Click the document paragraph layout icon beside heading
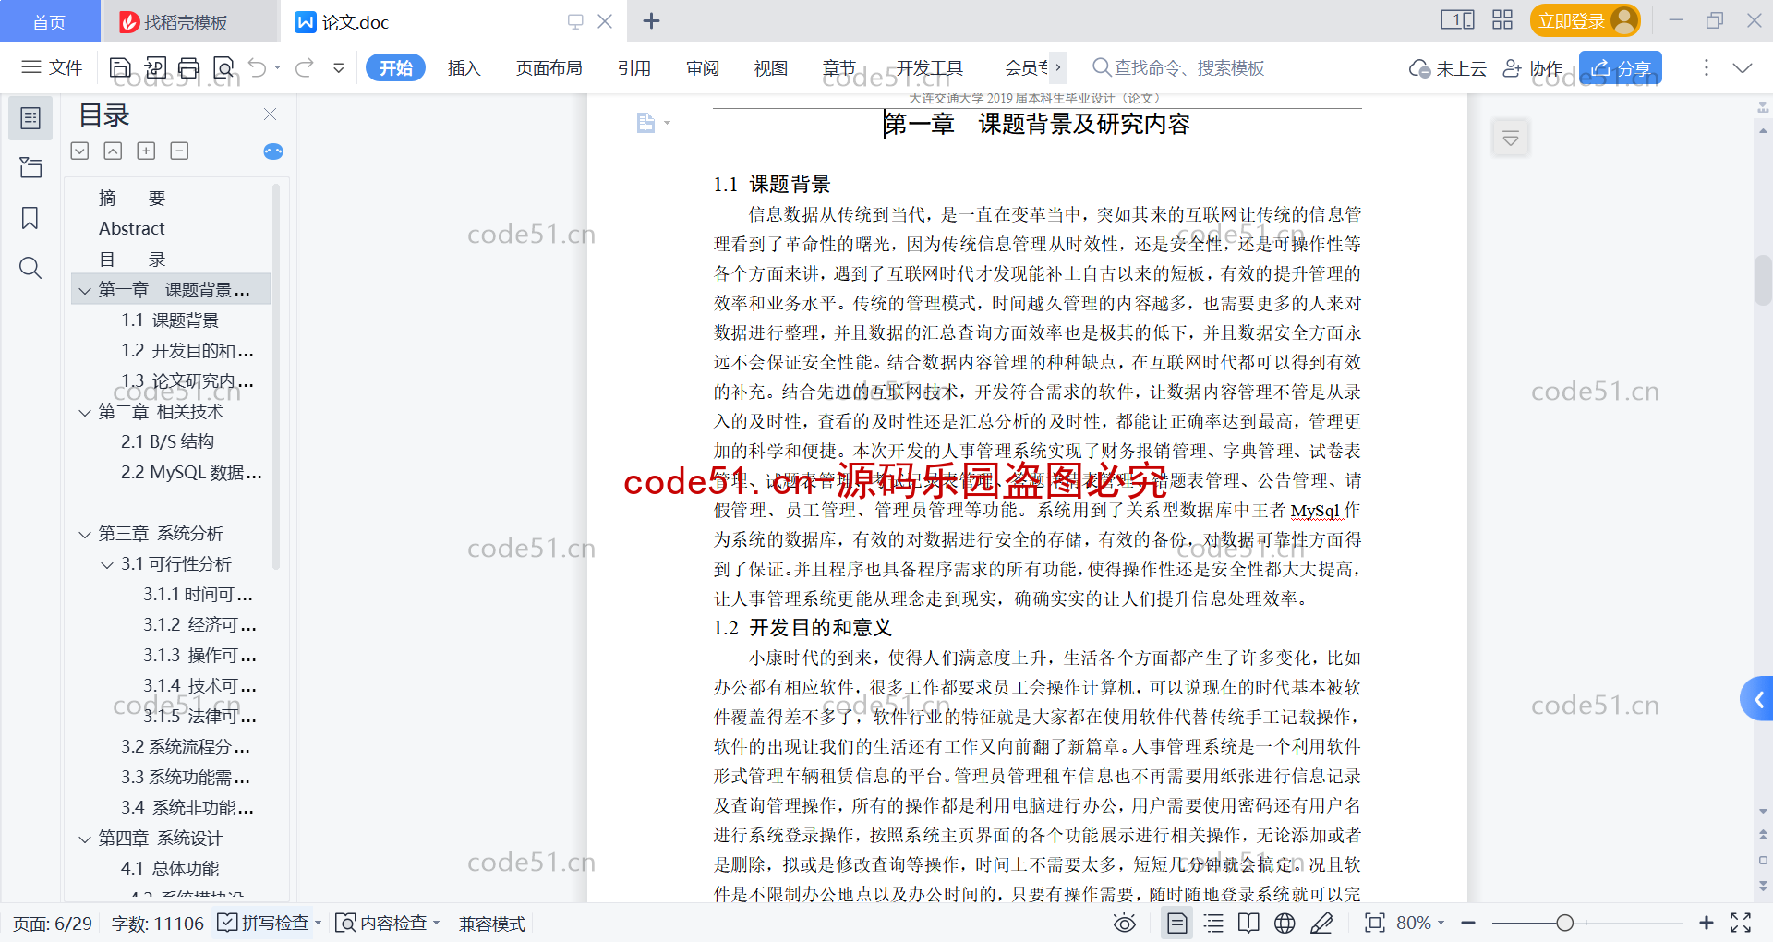The height and width of the screenshot is (942, 1773). pyautogui.click(x=653, y=123)
